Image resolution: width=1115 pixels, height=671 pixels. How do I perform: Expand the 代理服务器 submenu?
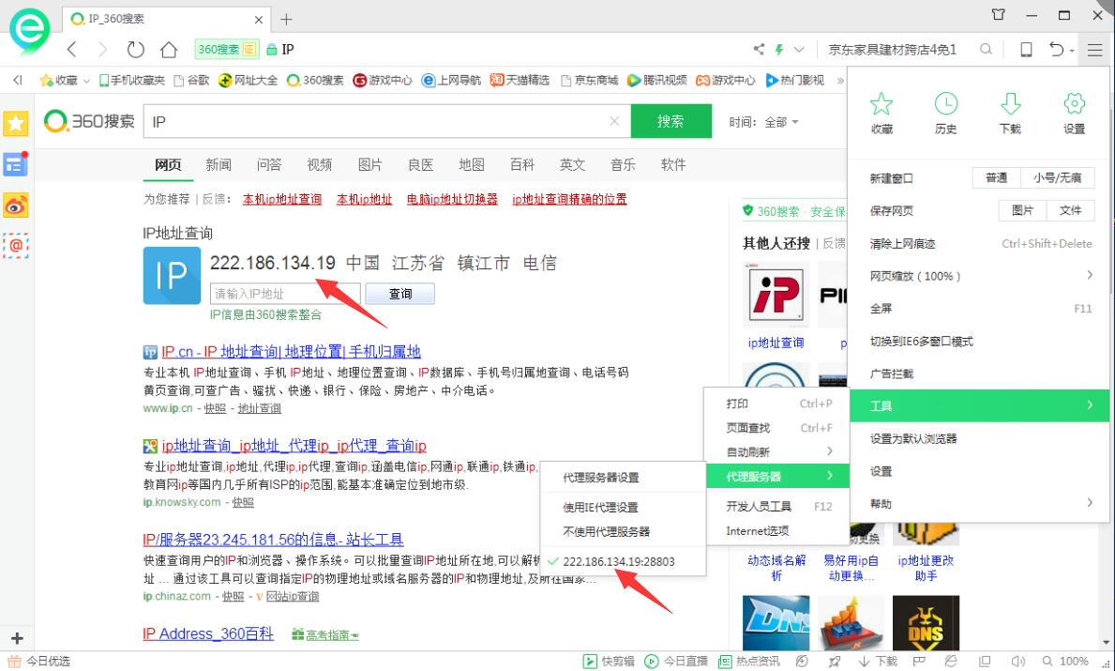(778, 476)
